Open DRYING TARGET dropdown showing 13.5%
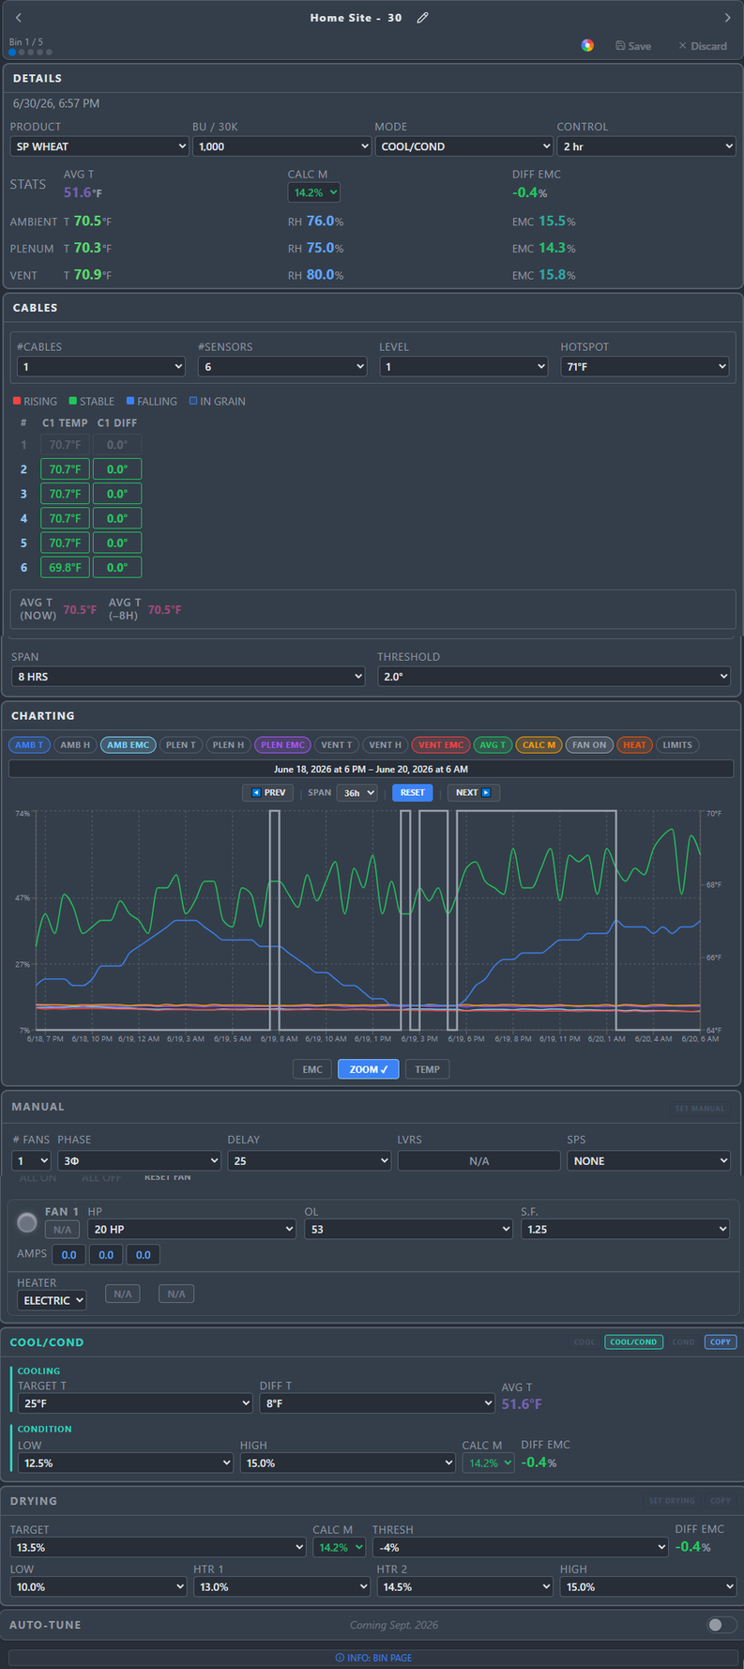The height and width of the screenshot is (1669, 744). tap(158, 1547)
